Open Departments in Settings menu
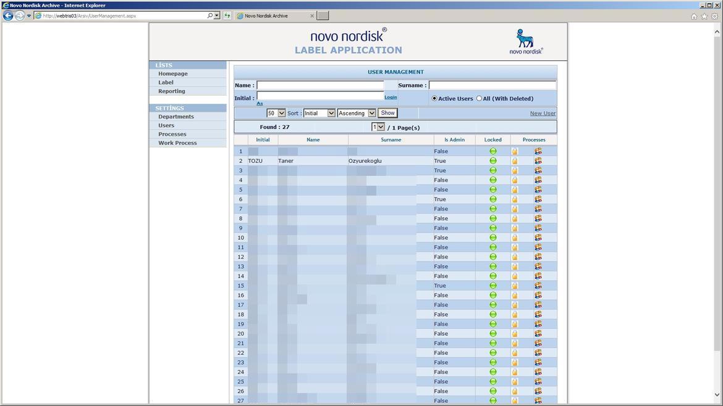The height and width of the screenshot is (406, 723). pos(176,117)
